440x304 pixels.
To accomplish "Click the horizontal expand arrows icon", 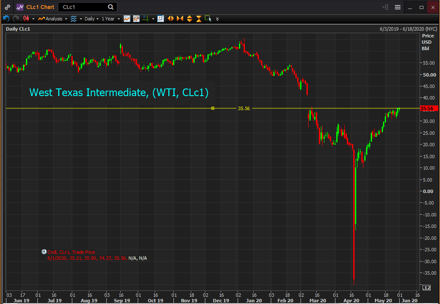I will tap(170, 19).
